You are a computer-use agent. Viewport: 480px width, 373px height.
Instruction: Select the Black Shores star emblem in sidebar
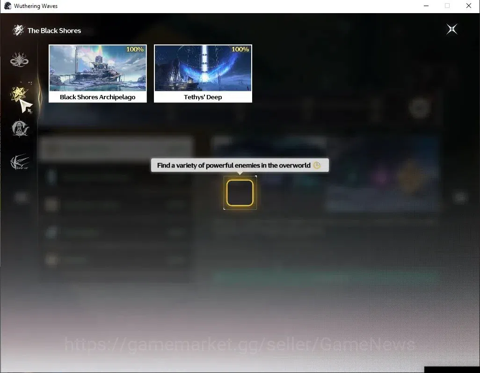tap(19, 94)
